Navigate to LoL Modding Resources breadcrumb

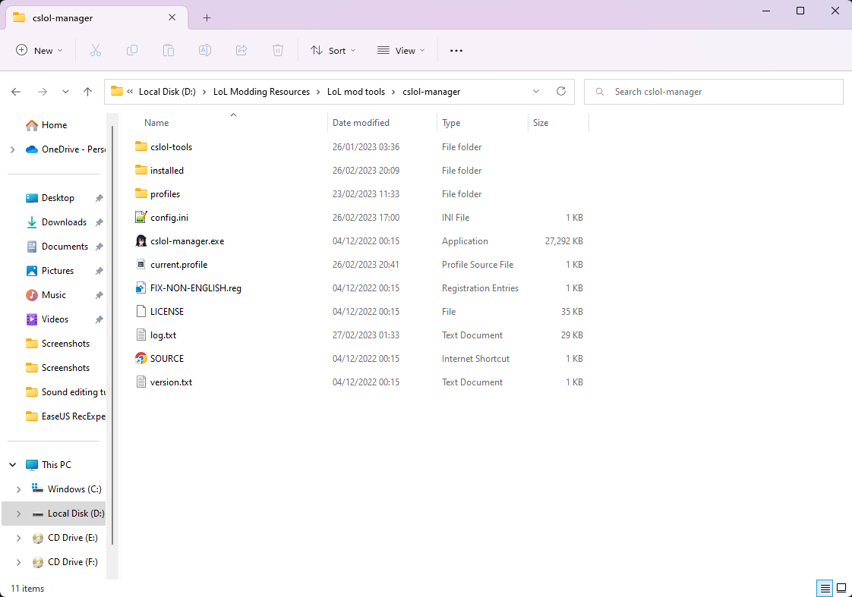pos(261,92)
